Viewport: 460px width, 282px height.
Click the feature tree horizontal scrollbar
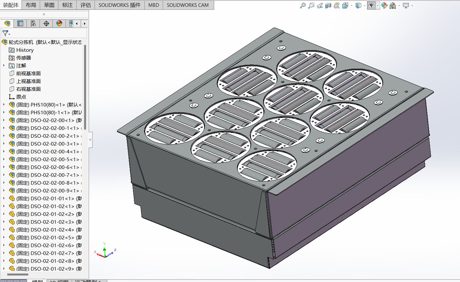pos(18,275)
